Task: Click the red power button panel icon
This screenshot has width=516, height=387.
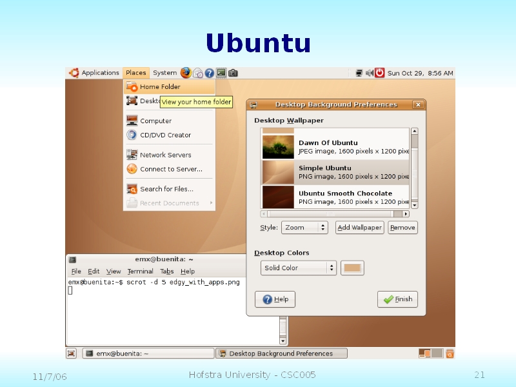Action: (x=380, y=73)
